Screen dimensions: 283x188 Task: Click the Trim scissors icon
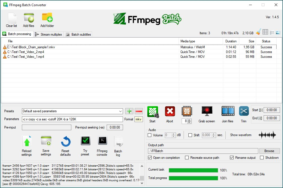[244, 111]
